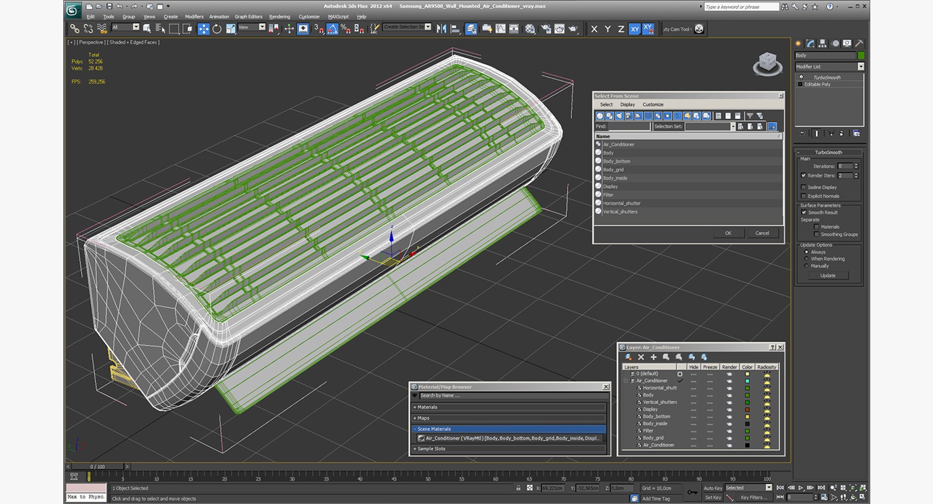Open the Rendering menu
Screen dimensions: 933x504
click(279, 17)
